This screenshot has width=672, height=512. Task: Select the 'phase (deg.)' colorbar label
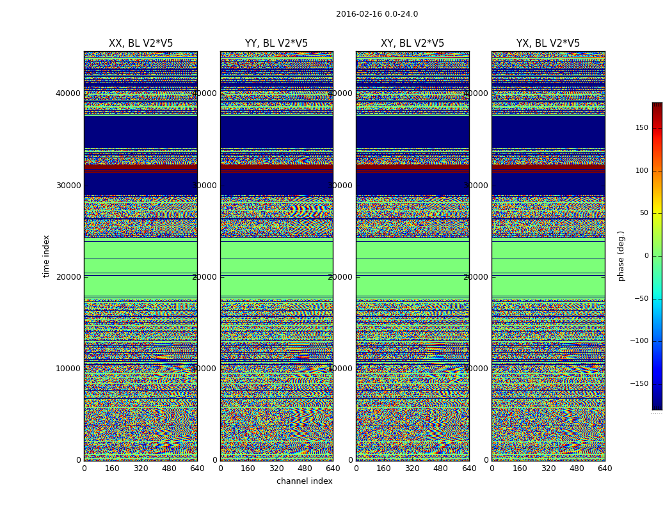coord(621,256)
